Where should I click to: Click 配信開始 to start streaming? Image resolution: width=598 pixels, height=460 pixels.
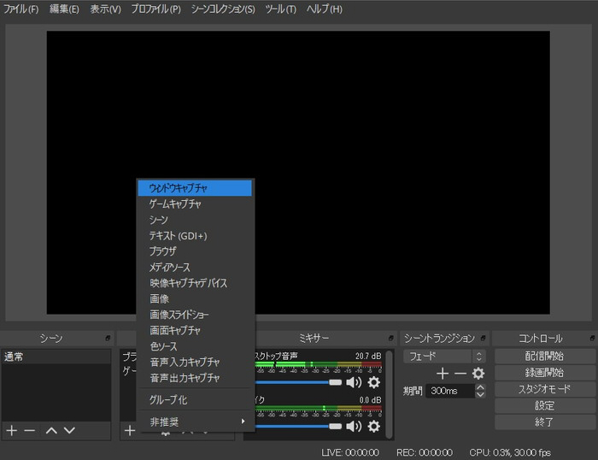pos(545,357)
